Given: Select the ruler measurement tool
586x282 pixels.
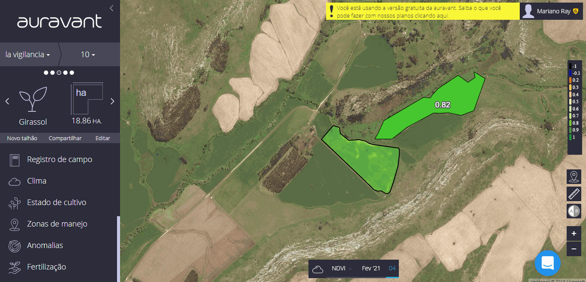Looking at the screenshot, I should [x=574, y=194].
